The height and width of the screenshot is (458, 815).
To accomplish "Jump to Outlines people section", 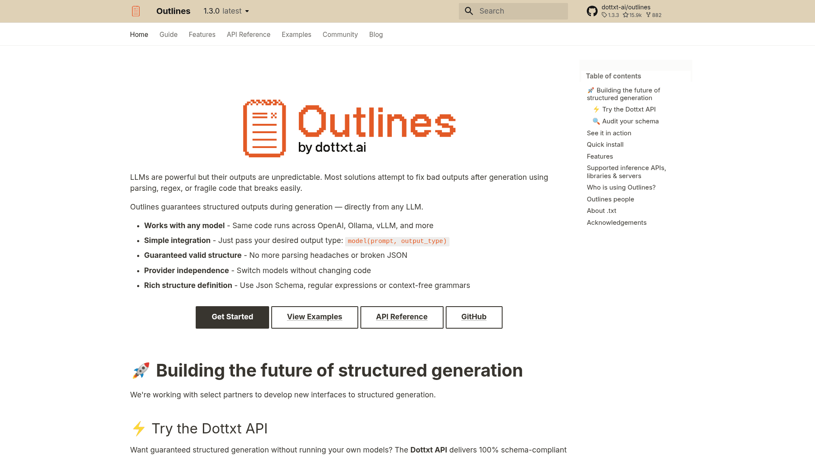I will coord(610,199).
